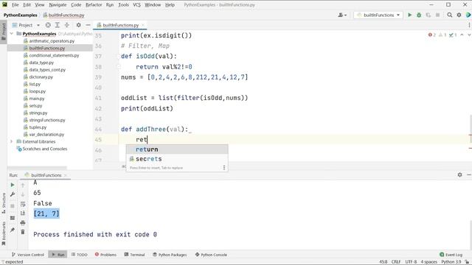The height and width of the screenshot is (265, 472).
Task: Click 4 spaces indent setting
Action: click(x=428, y=262)
